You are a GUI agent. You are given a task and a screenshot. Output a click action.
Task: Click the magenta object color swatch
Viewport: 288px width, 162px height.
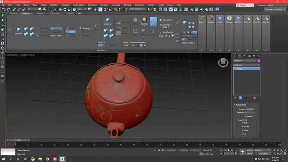coord(259,61)
